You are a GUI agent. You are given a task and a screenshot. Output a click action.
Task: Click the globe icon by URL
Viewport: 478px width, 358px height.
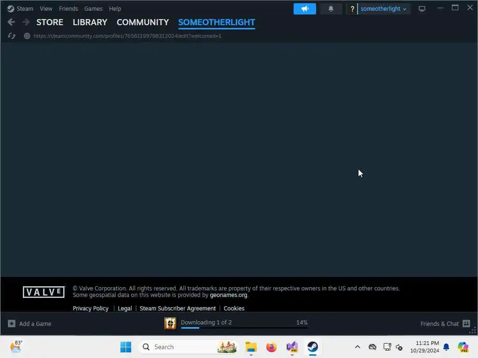pyautogui.click(x=27, y=36)
